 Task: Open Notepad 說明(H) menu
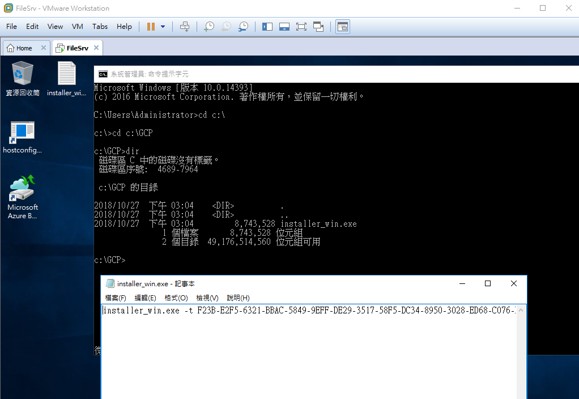(x=238, y=298)
